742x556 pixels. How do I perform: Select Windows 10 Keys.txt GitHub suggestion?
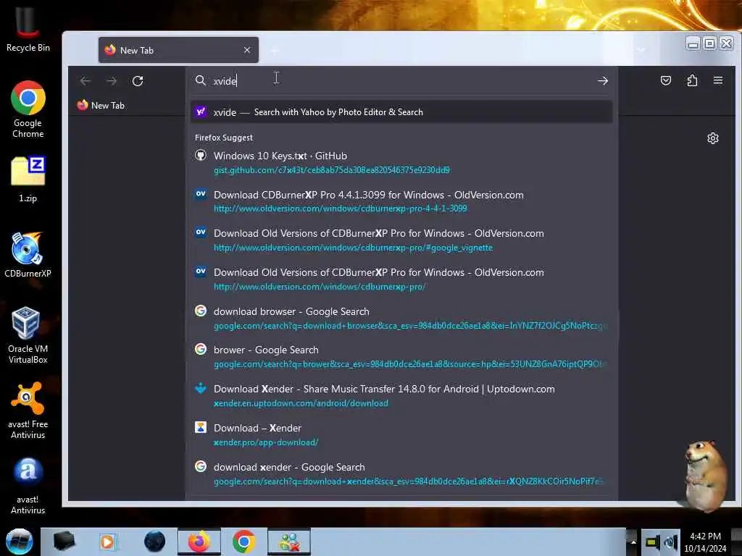401,162
